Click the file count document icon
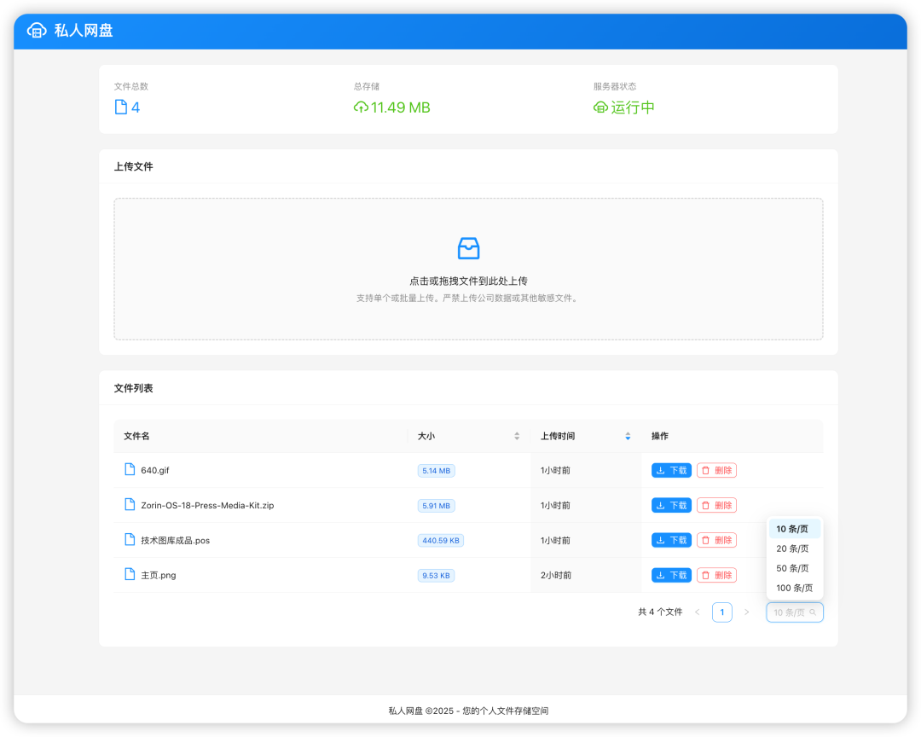The width and height of the screenshot is (921, 737). point(120,107)
